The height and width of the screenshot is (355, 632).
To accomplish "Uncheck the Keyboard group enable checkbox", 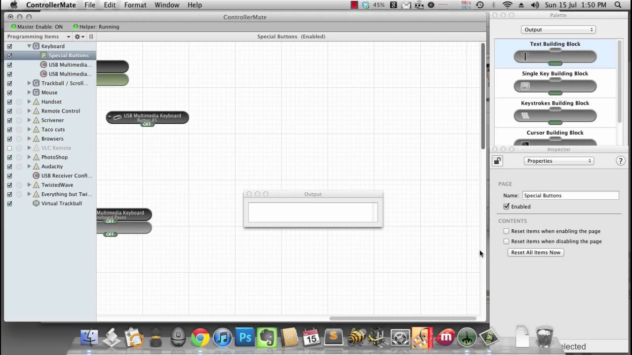I will click(9, 46).
